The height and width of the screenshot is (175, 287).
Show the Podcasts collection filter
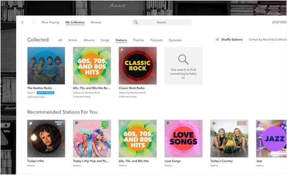point(156,40)
